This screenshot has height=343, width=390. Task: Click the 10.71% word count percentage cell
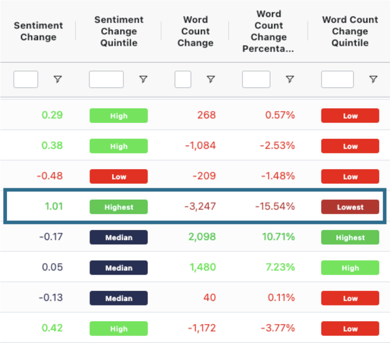[x=278, y=237]
